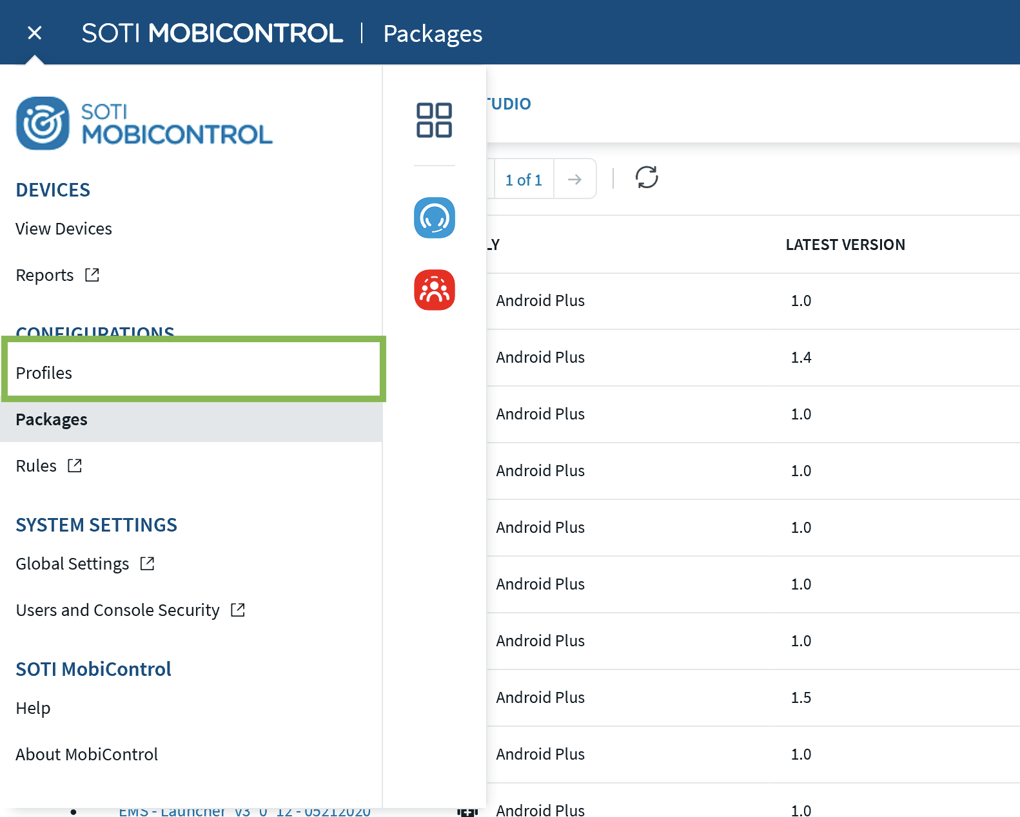Select the row with version 1.4
This screenshot has height=817, width=1020.
tap(753, 358)
